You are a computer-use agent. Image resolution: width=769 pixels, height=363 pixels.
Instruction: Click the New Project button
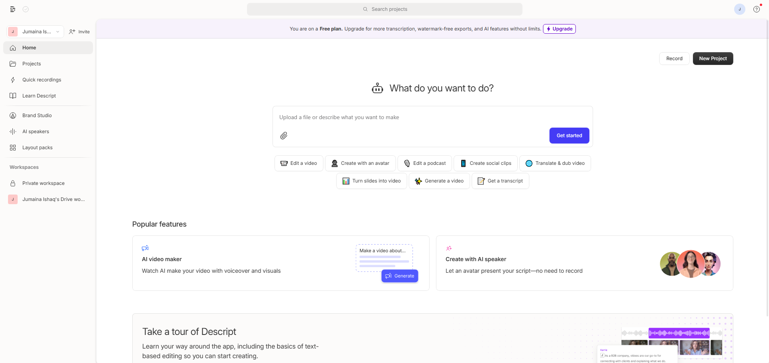click(712, 58)
